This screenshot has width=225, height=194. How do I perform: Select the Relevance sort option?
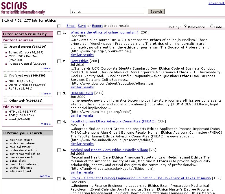[x=185, y=27]
